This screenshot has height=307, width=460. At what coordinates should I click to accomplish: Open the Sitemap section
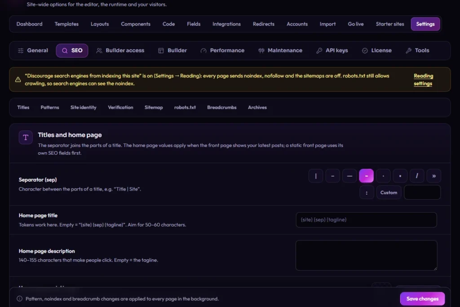[x=154, y=107]
